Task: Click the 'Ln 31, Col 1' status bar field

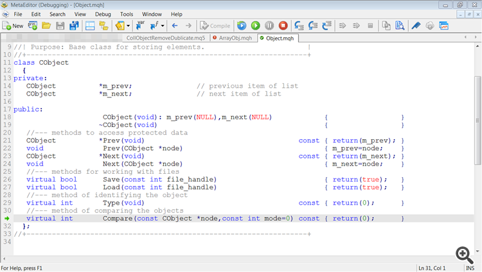Action: coord(432,268)
